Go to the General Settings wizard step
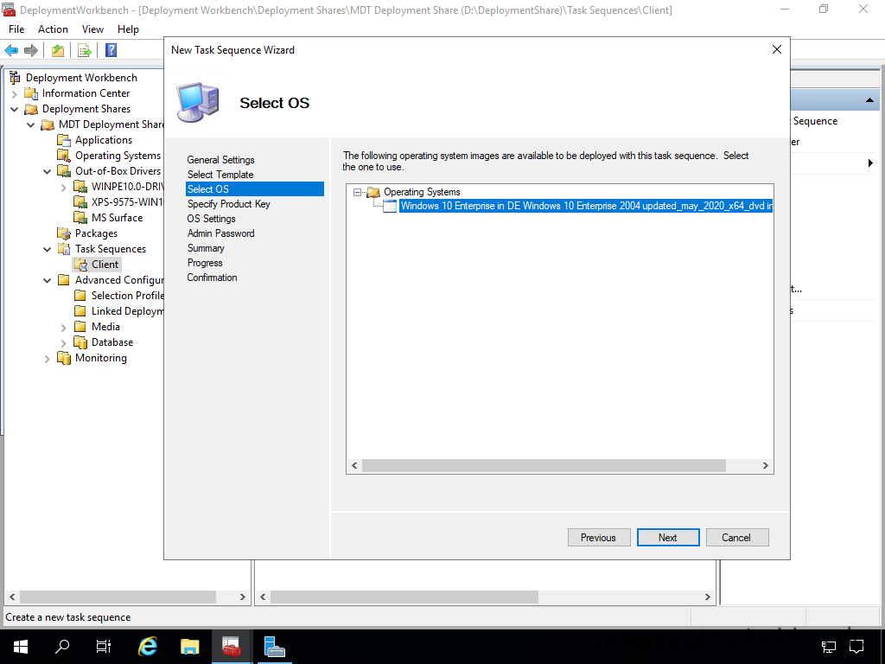 click(220, 160)
